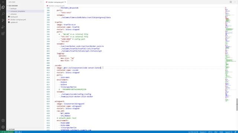The height and width of the screenshot is (133, 238).
Task: Click the EXPLORER panel title
Action: (x=12, y=2)
